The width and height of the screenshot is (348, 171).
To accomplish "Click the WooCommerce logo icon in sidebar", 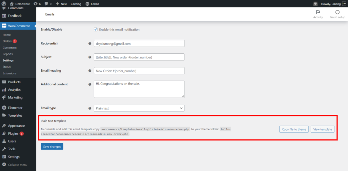I will point(4,26).
